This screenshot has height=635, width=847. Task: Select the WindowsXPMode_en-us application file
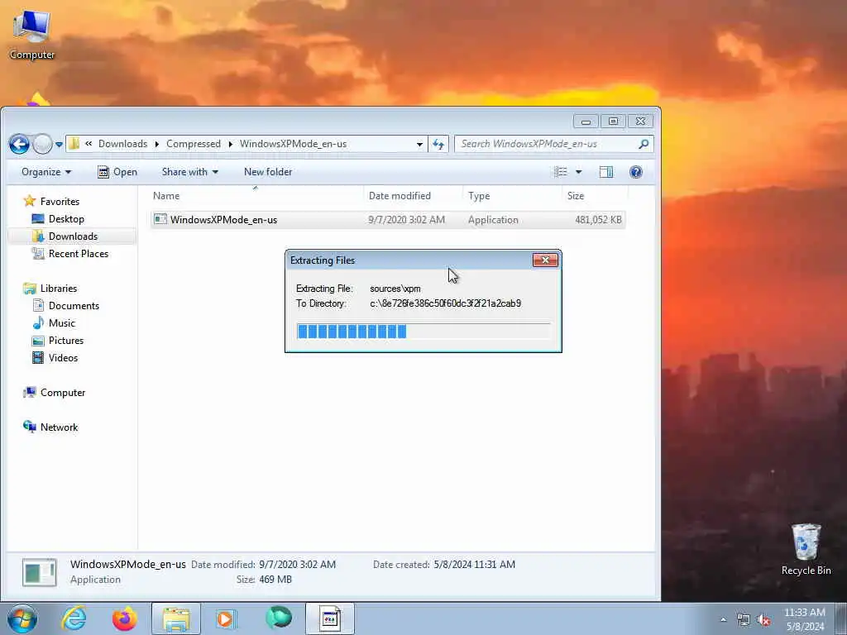coord(387,220)
